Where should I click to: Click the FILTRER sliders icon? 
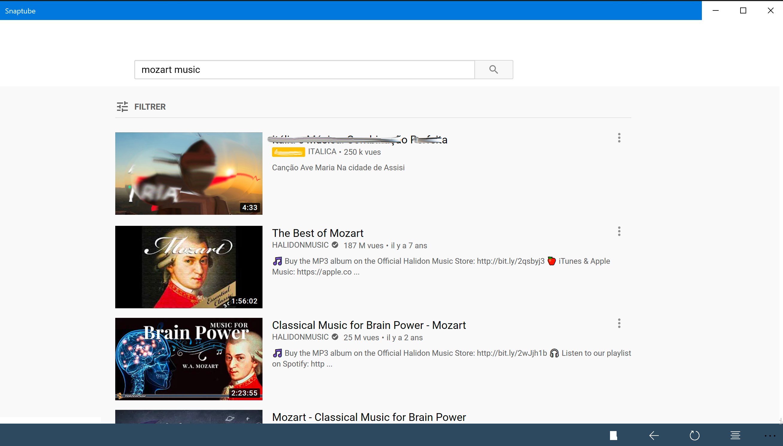[122, 107]
